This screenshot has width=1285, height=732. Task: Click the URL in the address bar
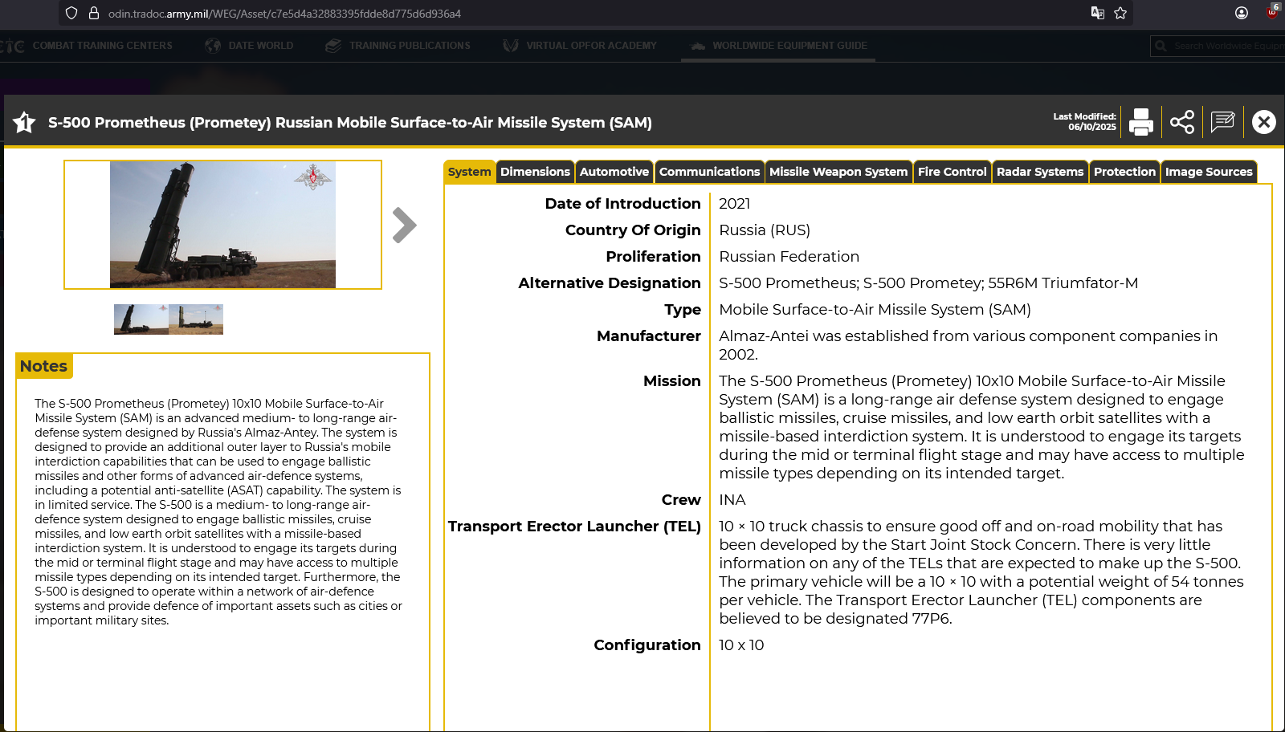284,14
